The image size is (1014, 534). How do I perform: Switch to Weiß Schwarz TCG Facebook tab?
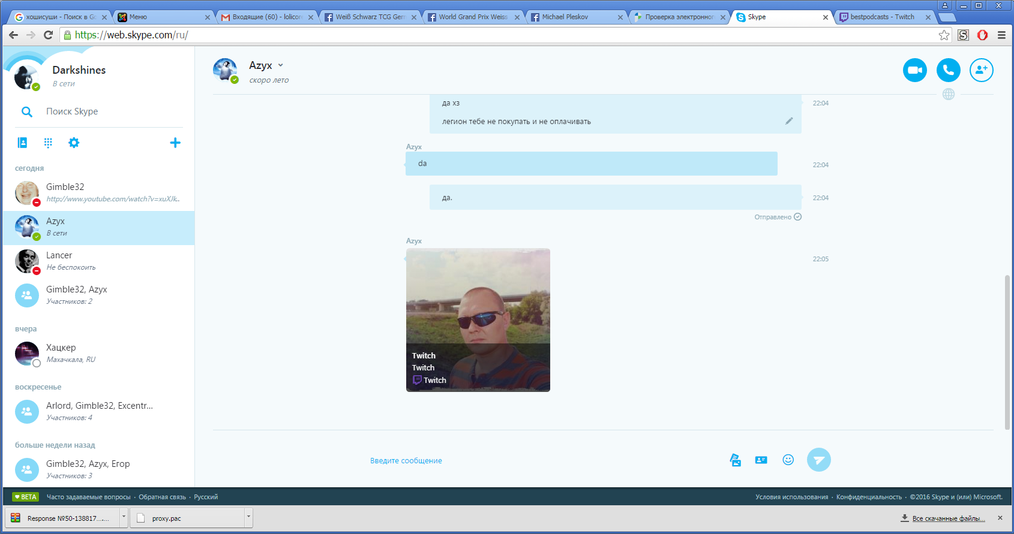coord(370,17)
